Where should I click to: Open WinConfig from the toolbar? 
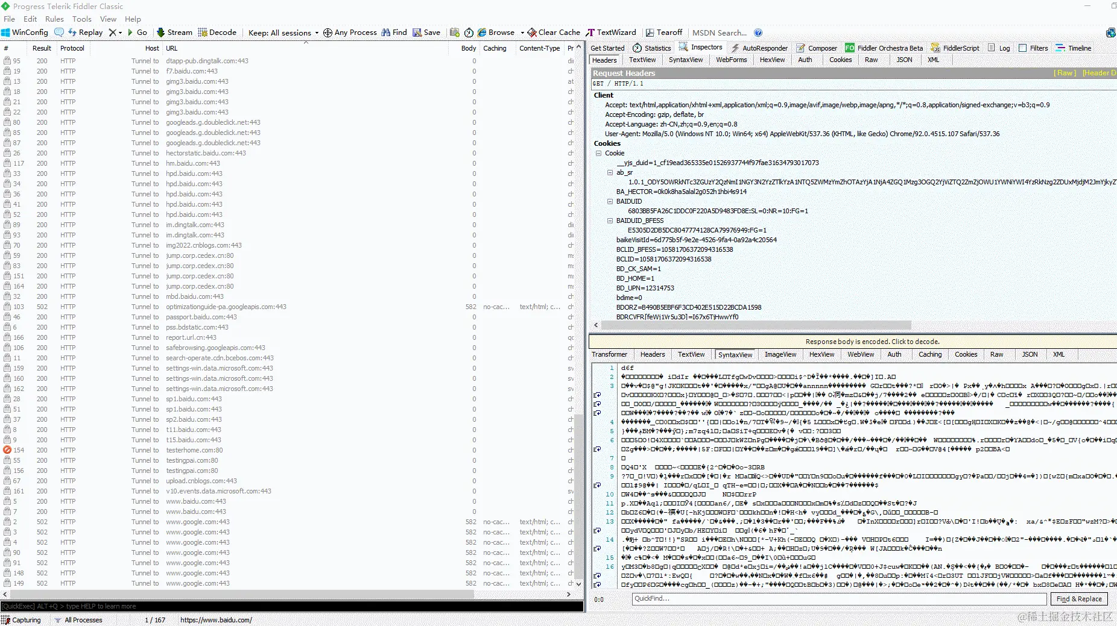coord(25,33)
